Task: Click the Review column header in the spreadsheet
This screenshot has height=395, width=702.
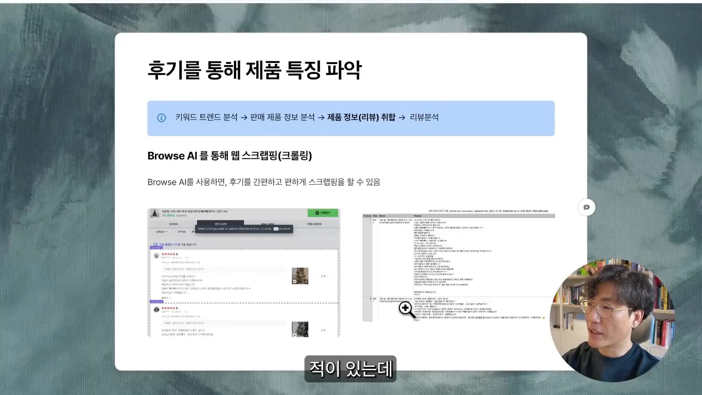Action: pos(418,216)
